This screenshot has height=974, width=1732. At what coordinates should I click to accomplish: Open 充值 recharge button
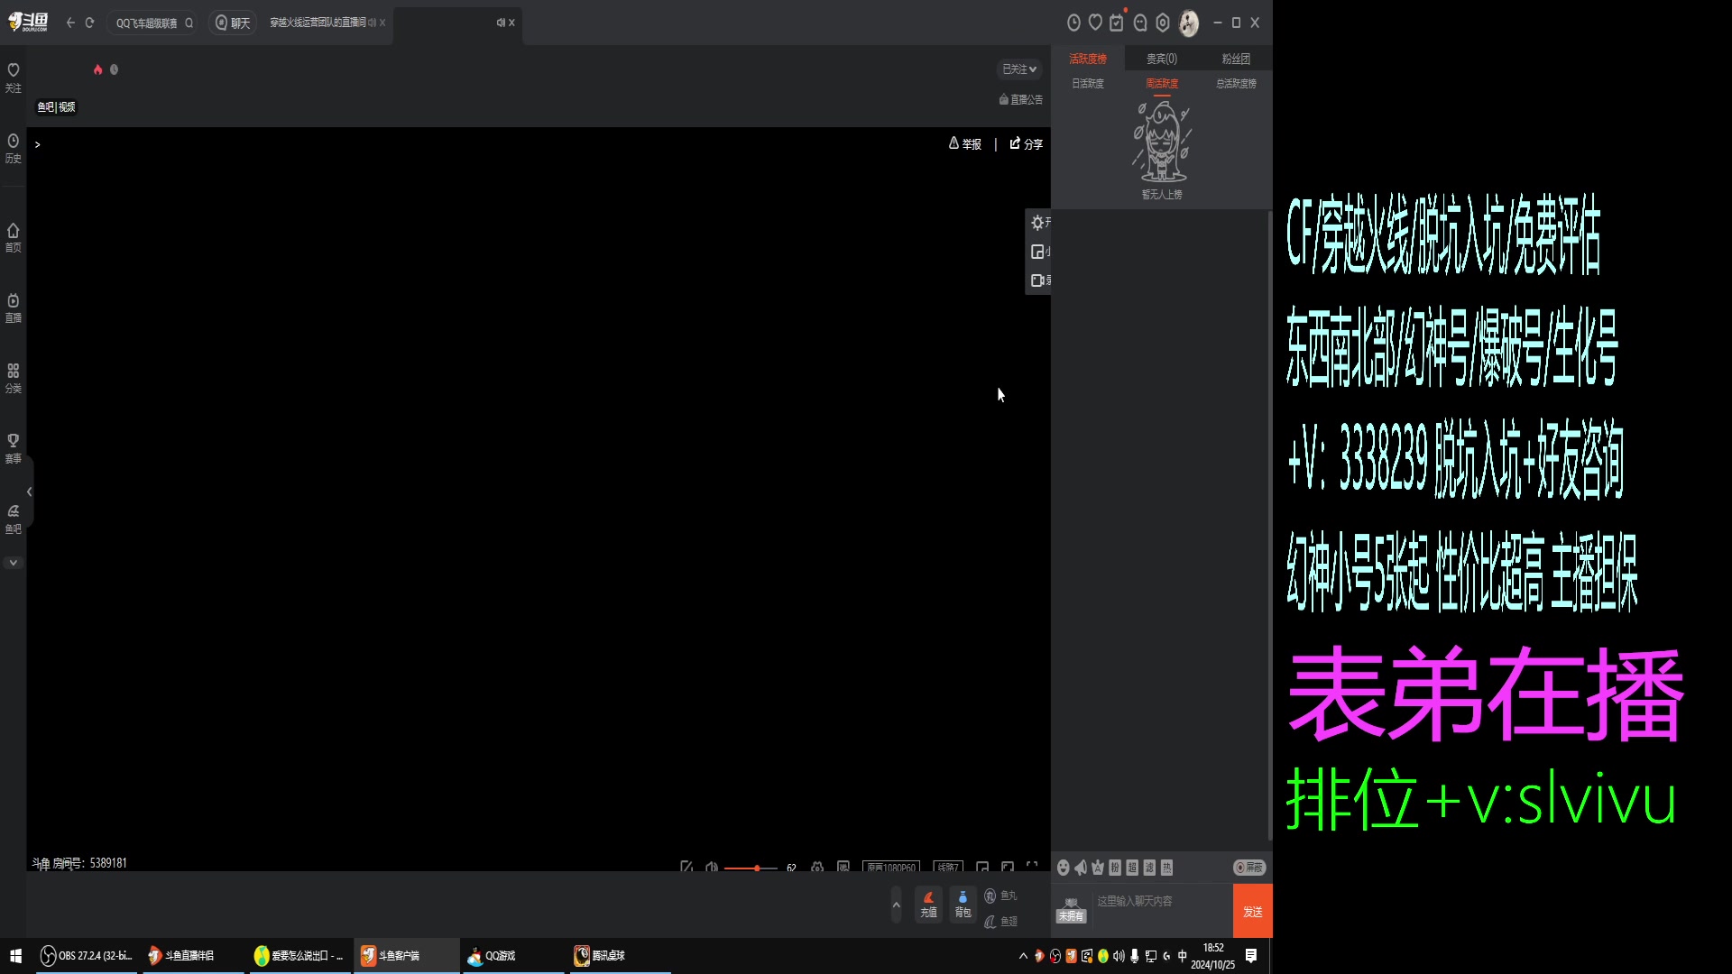tap(928, 905)
